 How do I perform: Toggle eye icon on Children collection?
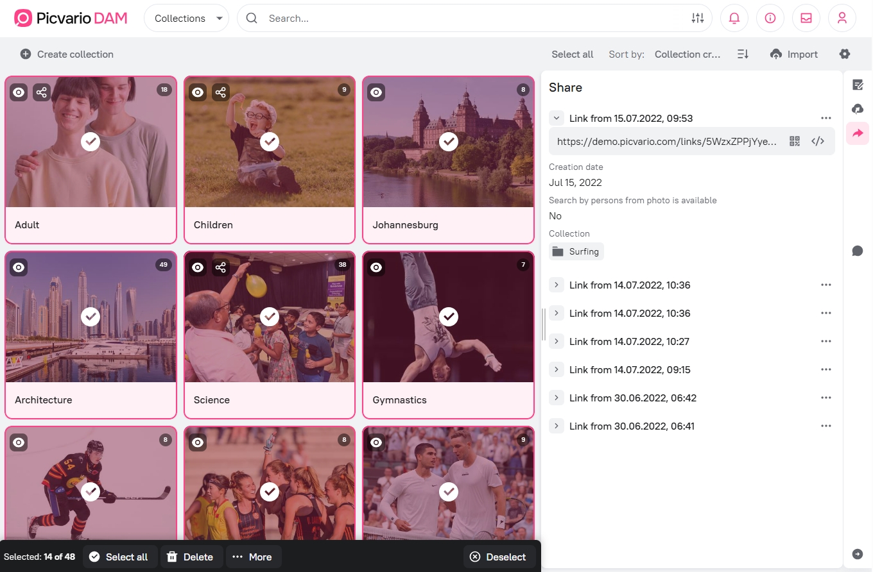point(198,92)
